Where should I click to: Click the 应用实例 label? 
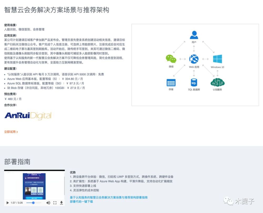(x=11, y=35)
